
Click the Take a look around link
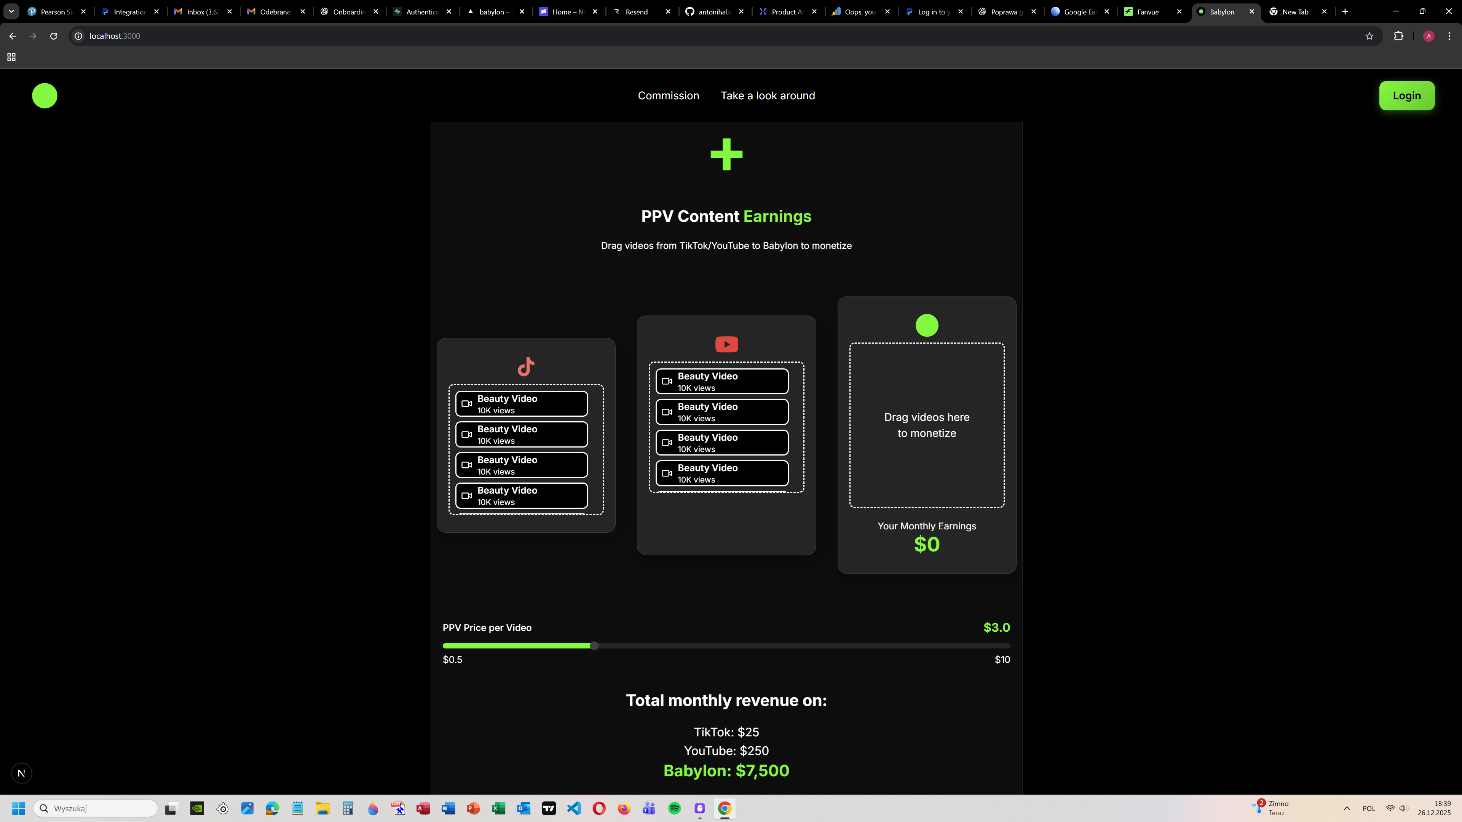[767, 95]
